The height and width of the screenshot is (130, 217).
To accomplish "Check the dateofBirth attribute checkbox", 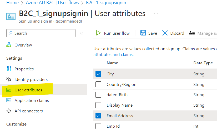I will (x=98, y=95).
